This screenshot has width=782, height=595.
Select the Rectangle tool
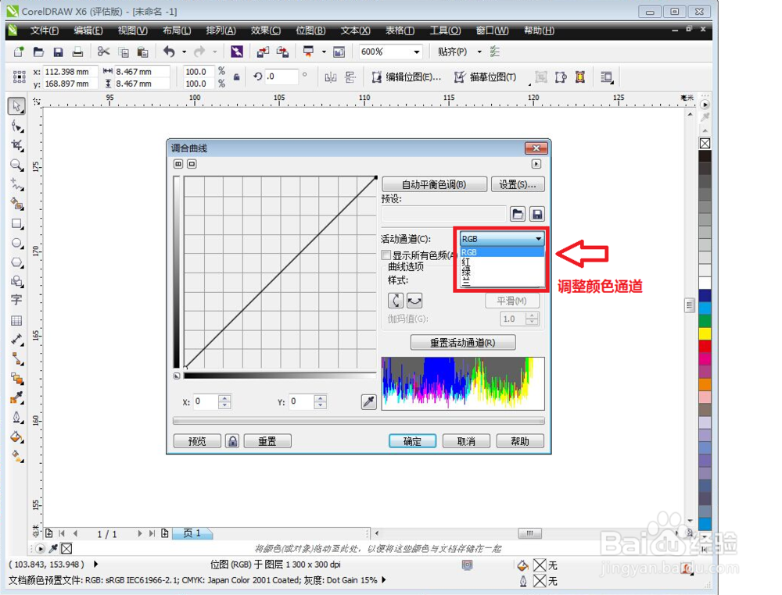coord(16,223)
